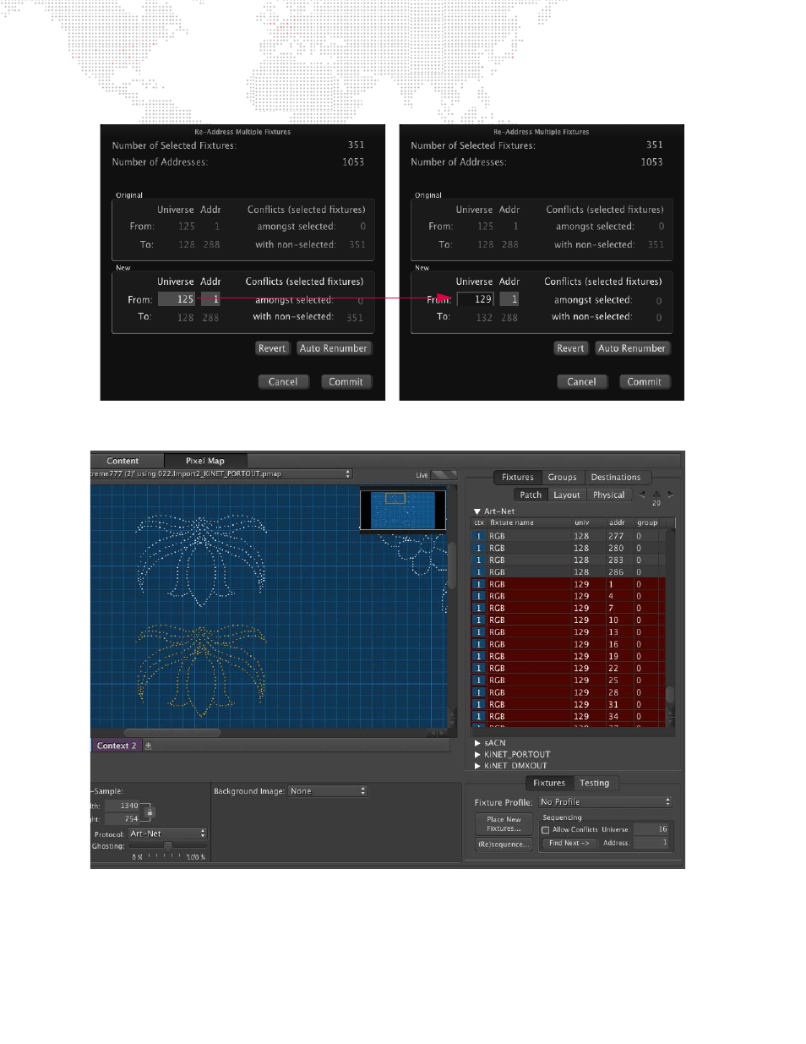This screenshot has width=806, height=1044.
Task: Open the Testing tab
Action: pos(595,783)
